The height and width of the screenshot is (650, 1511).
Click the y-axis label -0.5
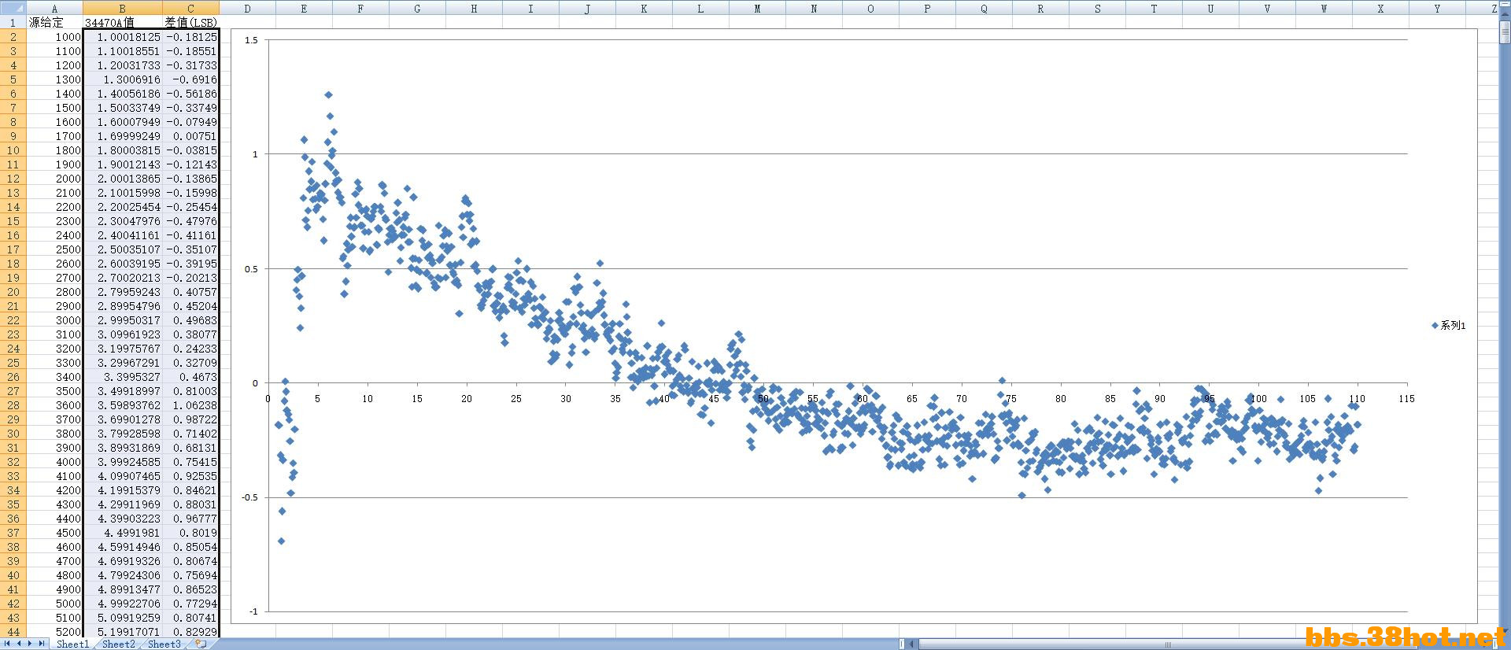click(x=249, y=497)
